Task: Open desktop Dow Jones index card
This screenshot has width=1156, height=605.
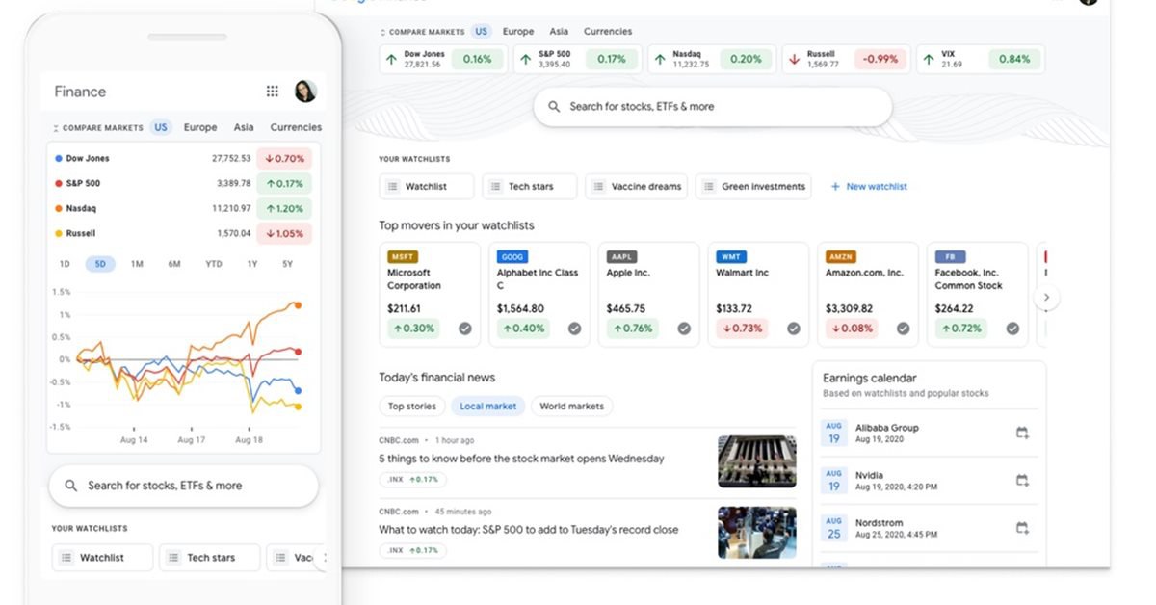Action: pos(441,59)
